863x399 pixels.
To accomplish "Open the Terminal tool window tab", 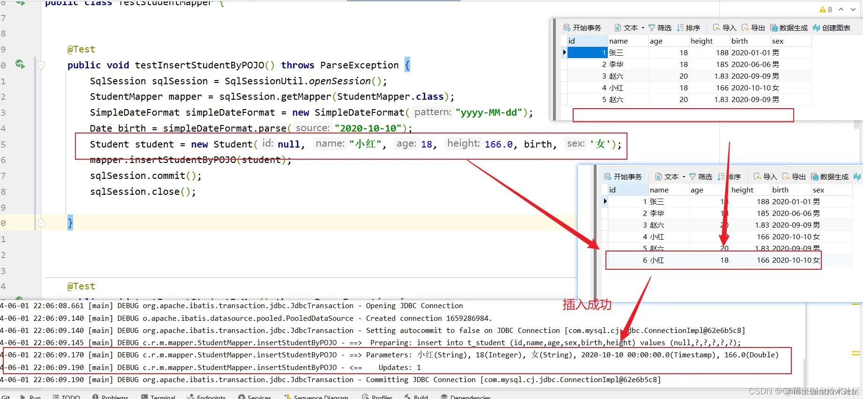I will pos(158,397).
